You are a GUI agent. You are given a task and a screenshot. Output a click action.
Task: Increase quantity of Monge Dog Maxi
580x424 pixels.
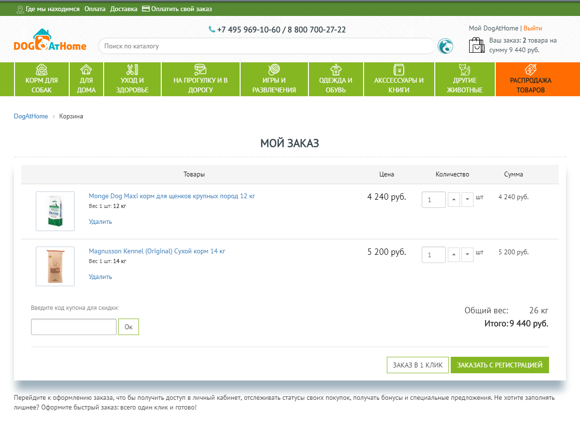(454, 200)
